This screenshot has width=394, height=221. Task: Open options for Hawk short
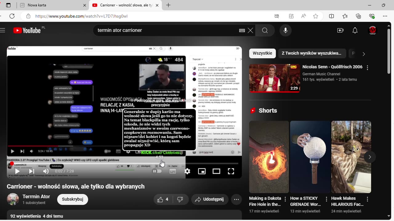367,199
